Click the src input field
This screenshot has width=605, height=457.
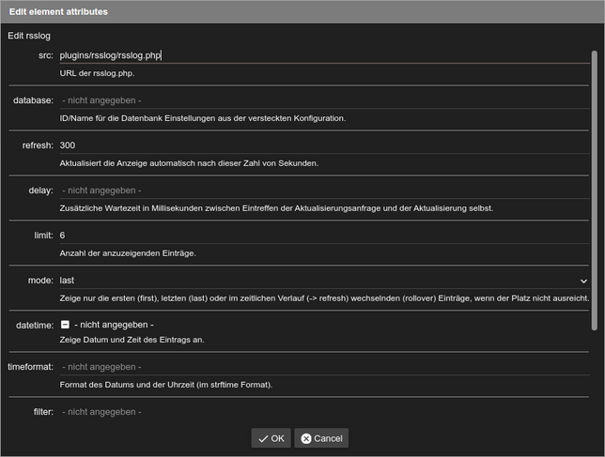coord(324,55)
